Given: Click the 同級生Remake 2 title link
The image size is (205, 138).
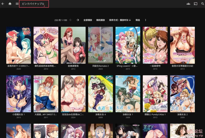Looking at the screenshot, I should (100, 66).
